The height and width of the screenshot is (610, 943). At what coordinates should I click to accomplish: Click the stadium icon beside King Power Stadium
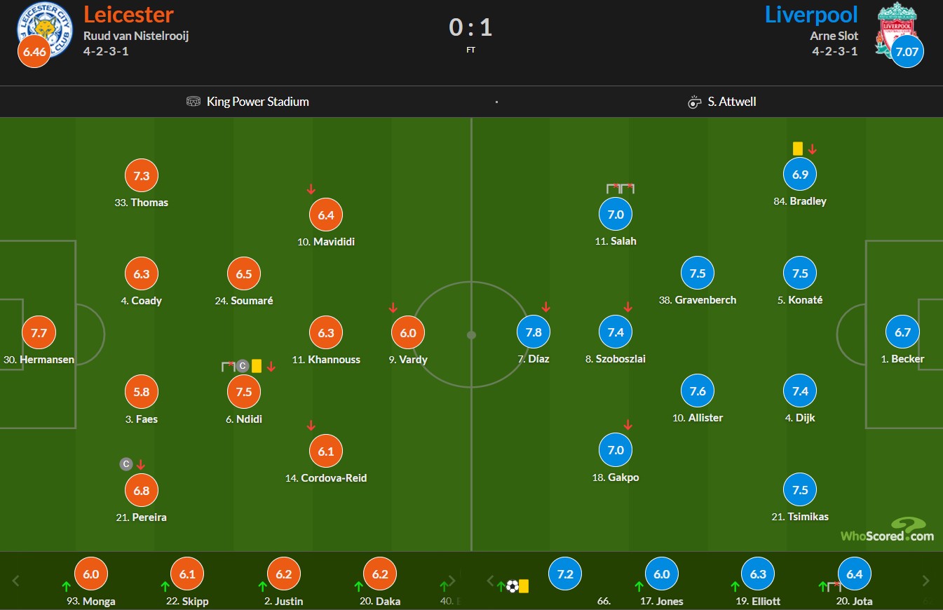tap(194, 102)
